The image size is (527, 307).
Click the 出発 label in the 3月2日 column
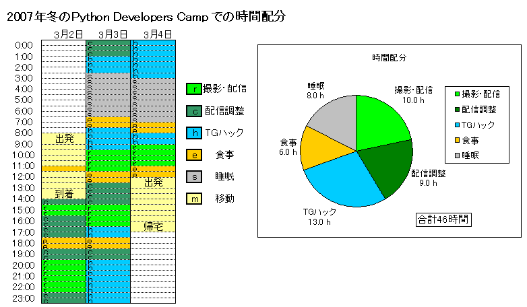click(x=64, y=139)
